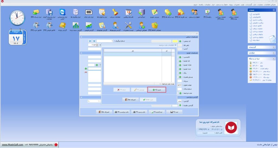Open purchase invoice [F5] calculator icon
This screenshot has width=278, height=148.
point(36,25)
